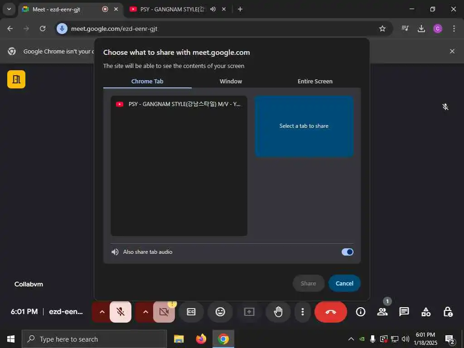Image resolution: width=464 pixels, height=348 pixels.
Task: Click the address bar URL
Action: point(114,29)
